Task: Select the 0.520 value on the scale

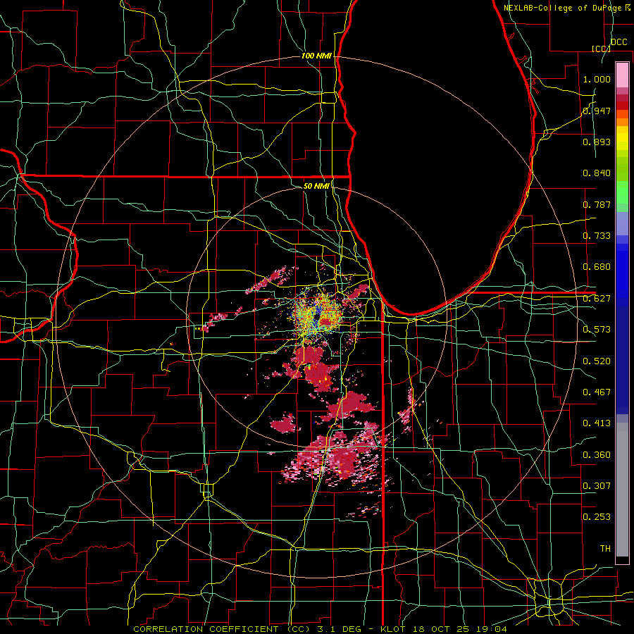Action: [x=597, y=361]
